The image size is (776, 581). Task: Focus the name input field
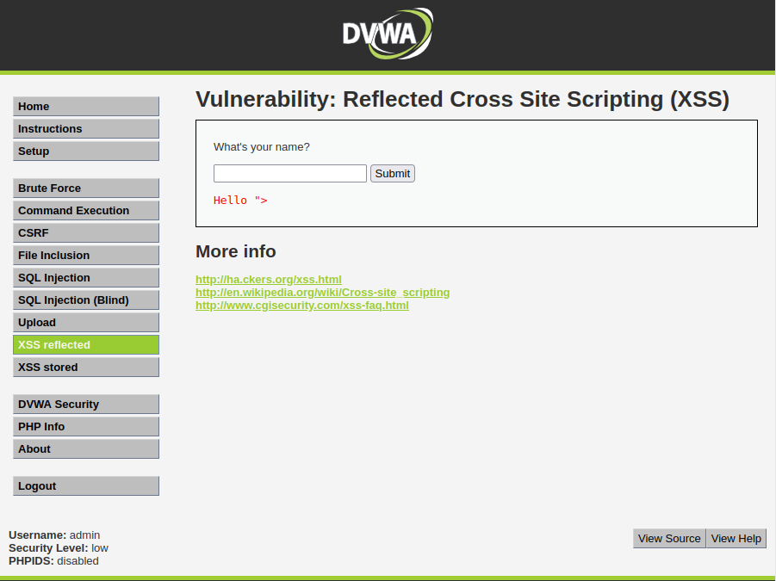pos(290,174)
